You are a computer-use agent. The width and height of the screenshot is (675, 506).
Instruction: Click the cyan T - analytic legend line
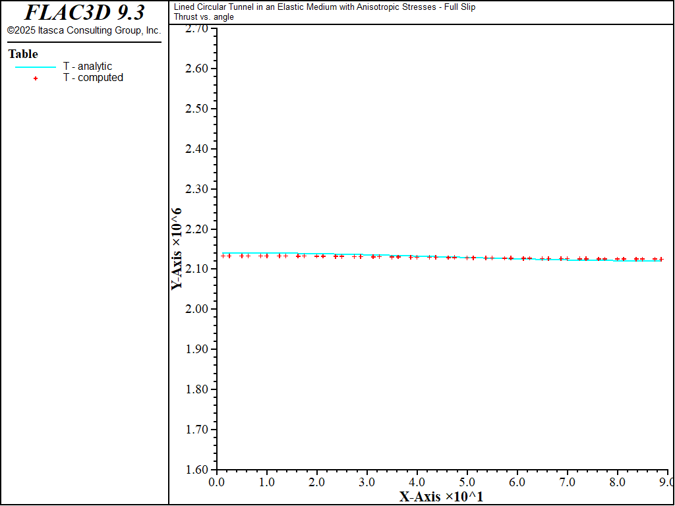click(36, 67)
